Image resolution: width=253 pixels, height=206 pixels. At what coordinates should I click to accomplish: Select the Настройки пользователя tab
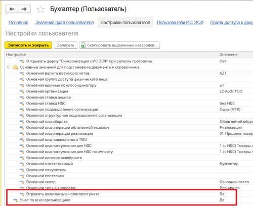pyautogui.click(x=125, y=22)
